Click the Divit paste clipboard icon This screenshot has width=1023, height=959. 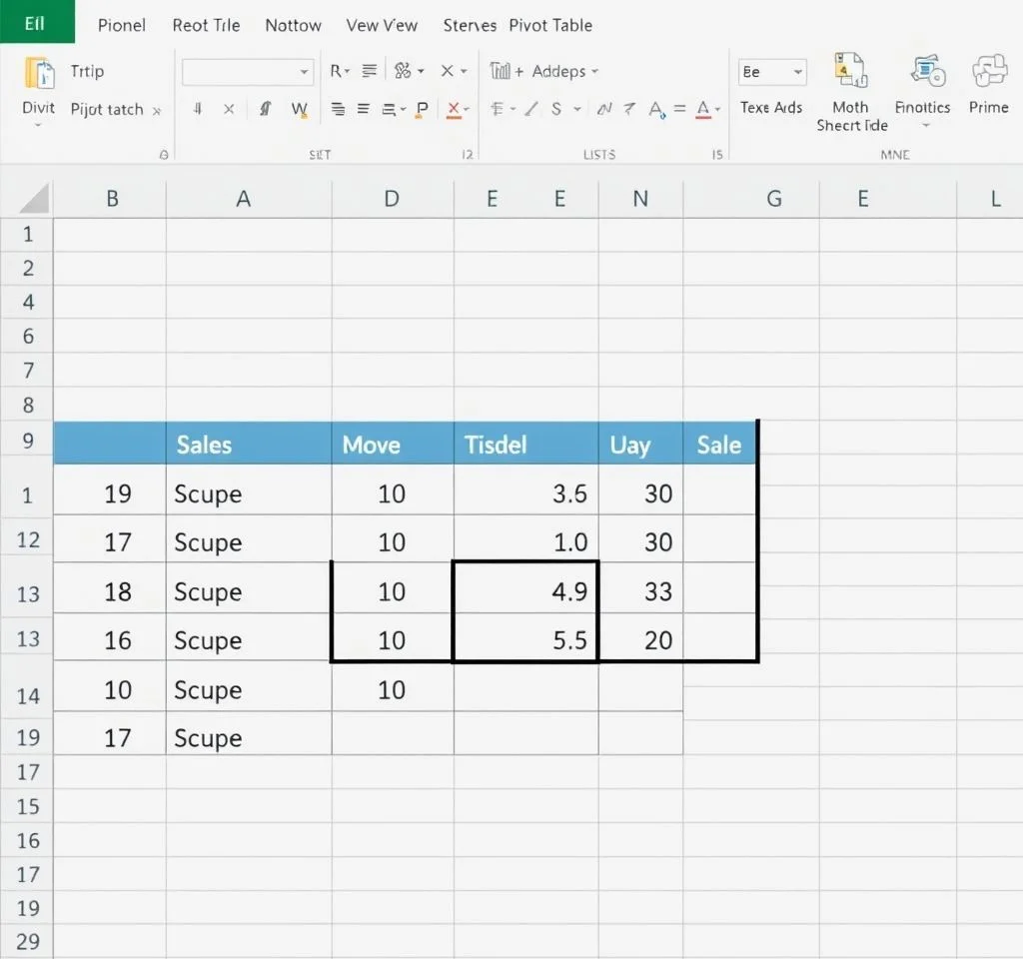39,73
